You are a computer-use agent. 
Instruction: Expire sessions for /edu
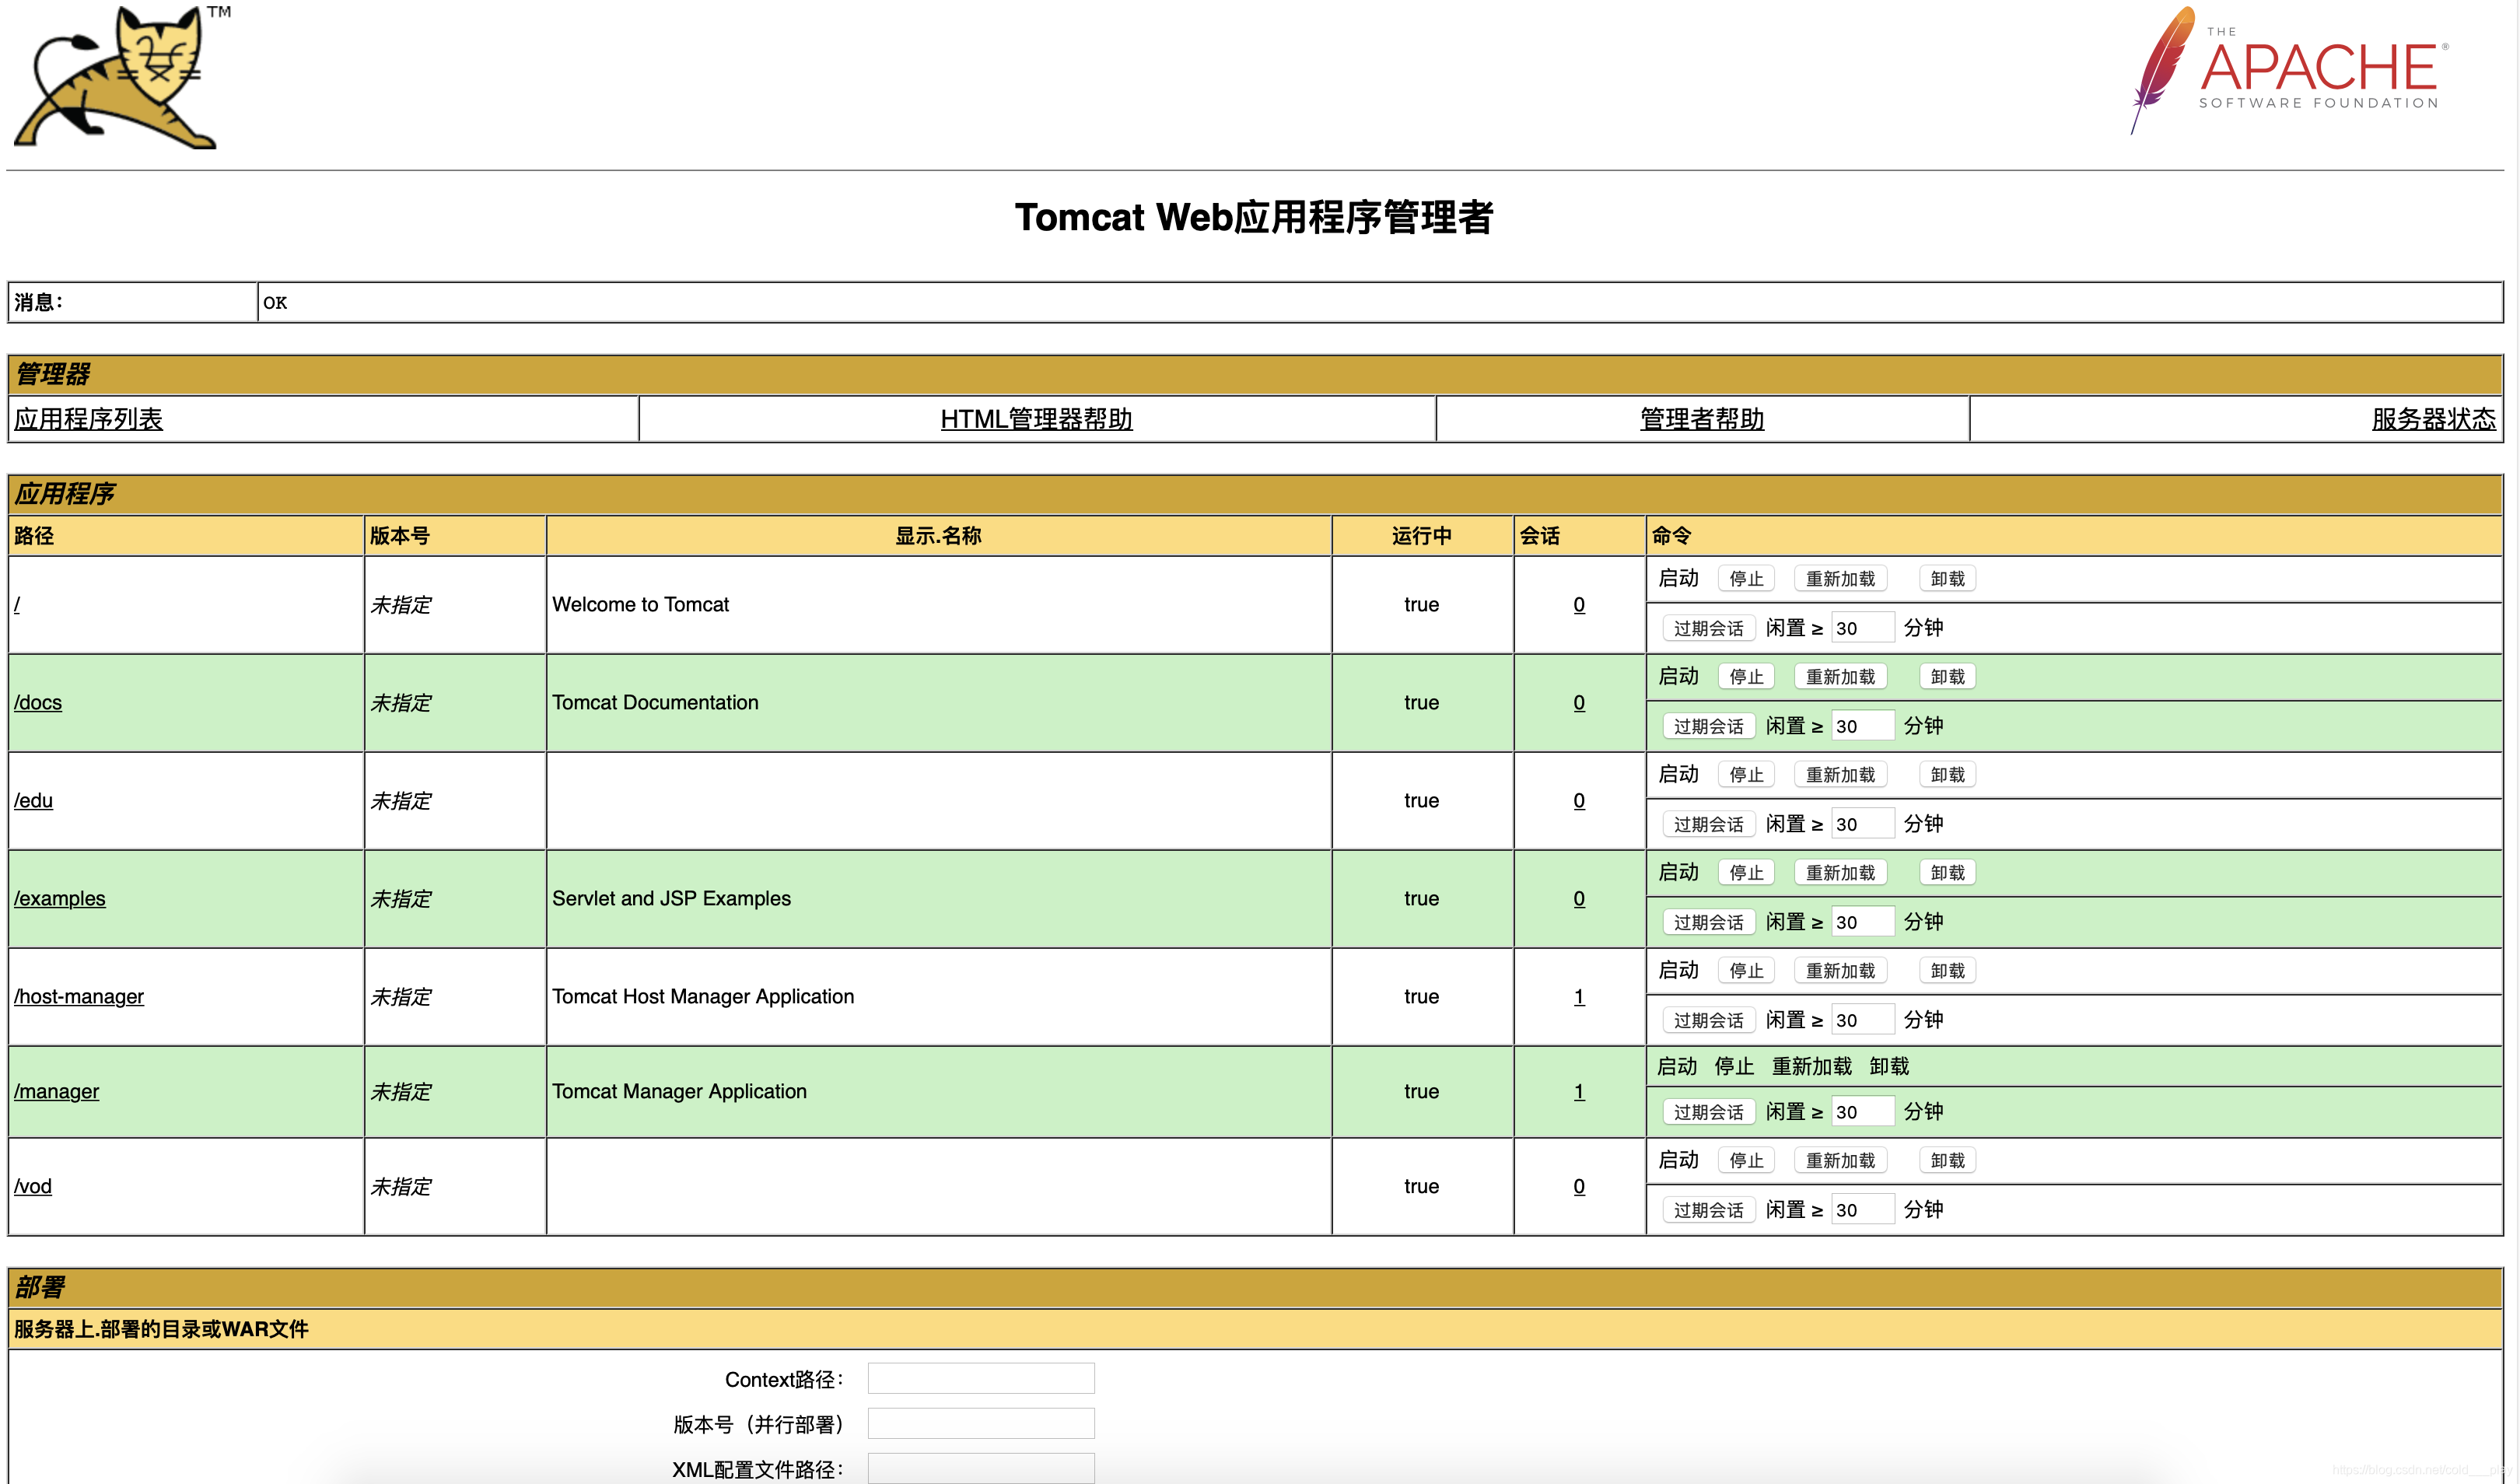click(1708, 824)
